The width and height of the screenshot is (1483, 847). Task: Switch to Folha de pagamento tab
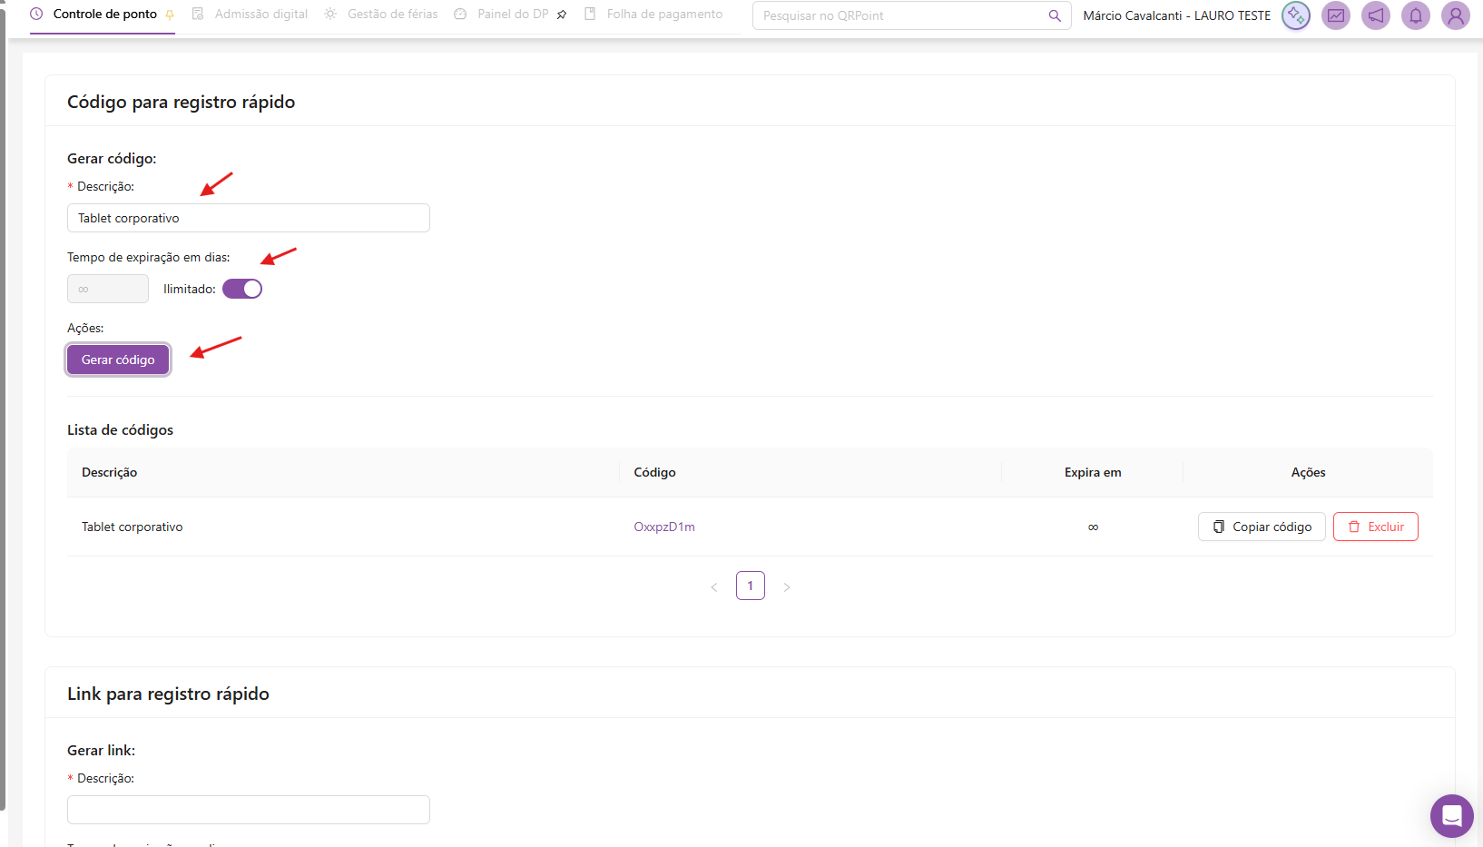664,15
